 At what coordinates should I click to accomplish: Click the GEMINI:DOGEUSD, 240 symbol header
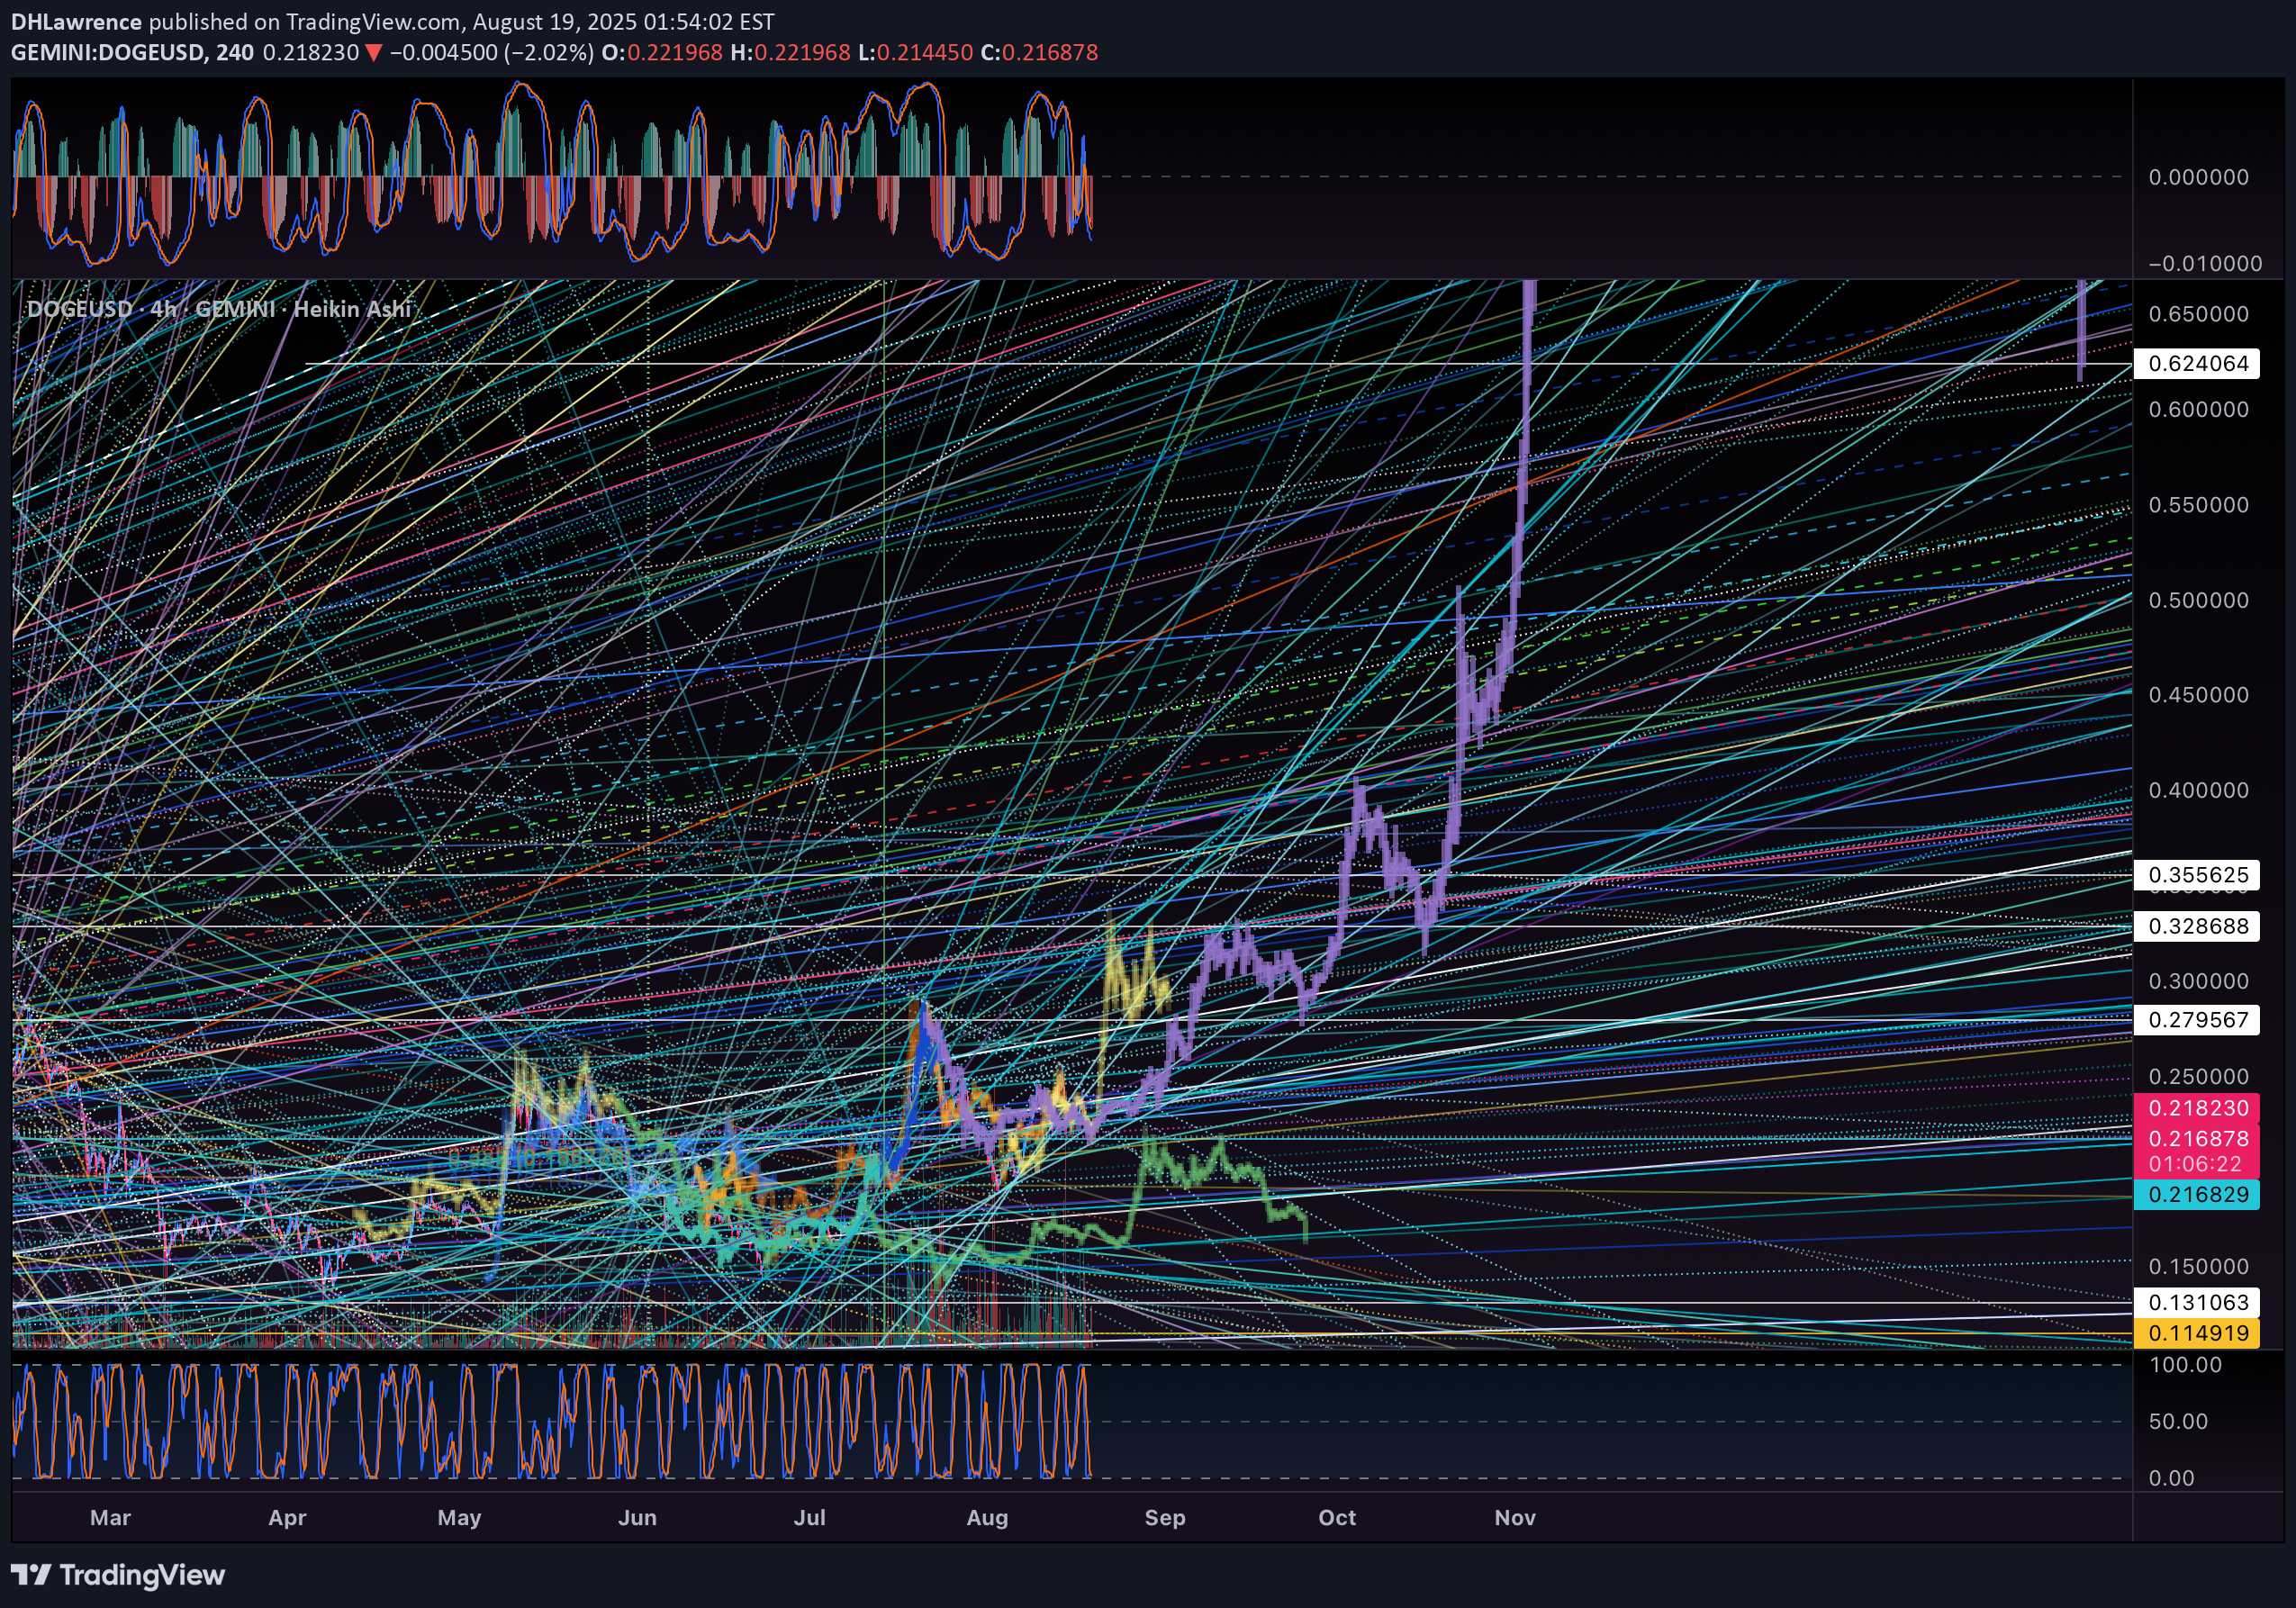click(x=132, y=52)
